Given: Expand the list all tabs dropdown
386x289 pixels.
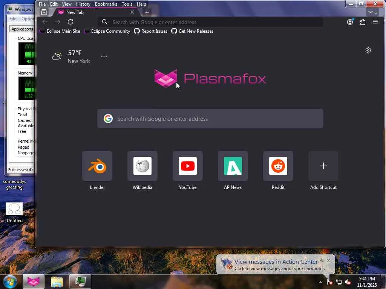Looking at the screenshot, I should [373, 12].
